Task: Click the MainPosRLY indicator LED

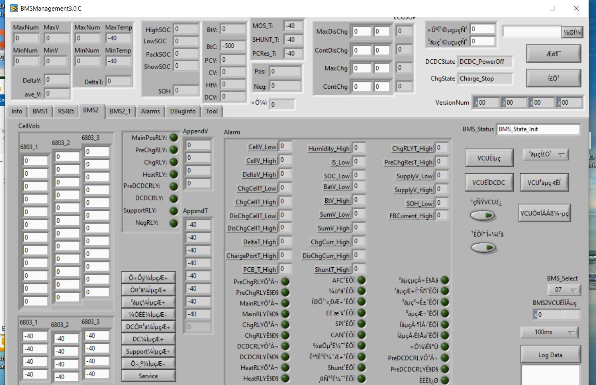Action: [174, 138]
